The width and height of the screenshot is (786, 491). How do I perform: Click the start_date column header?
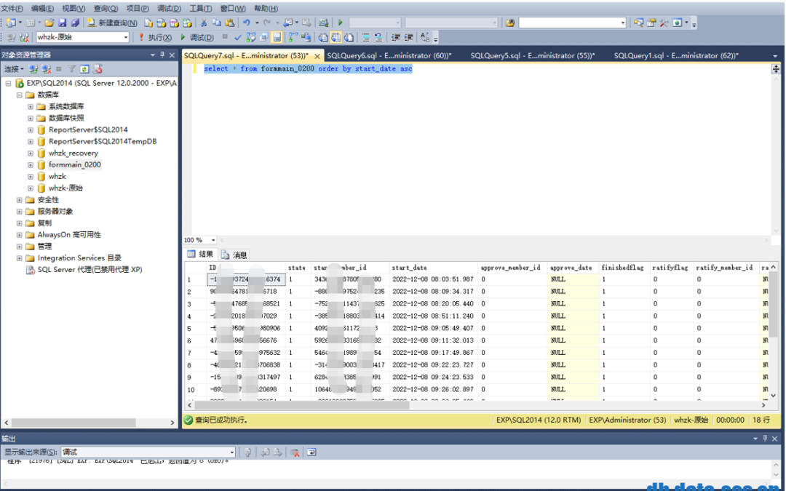[x=434, y=268]
